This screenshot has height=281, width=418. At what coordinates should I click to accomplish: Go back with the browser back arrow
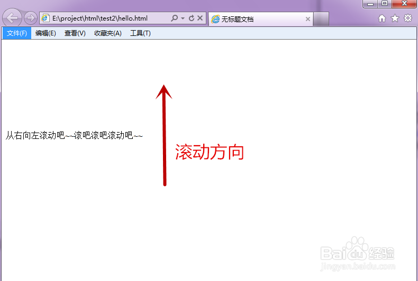(x=12, y=18)
